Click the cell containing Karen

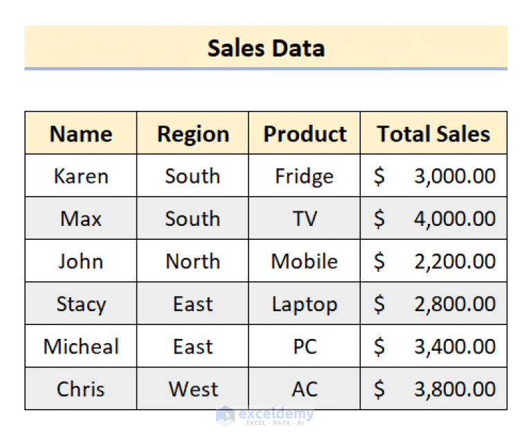click(x=81, y=175)
